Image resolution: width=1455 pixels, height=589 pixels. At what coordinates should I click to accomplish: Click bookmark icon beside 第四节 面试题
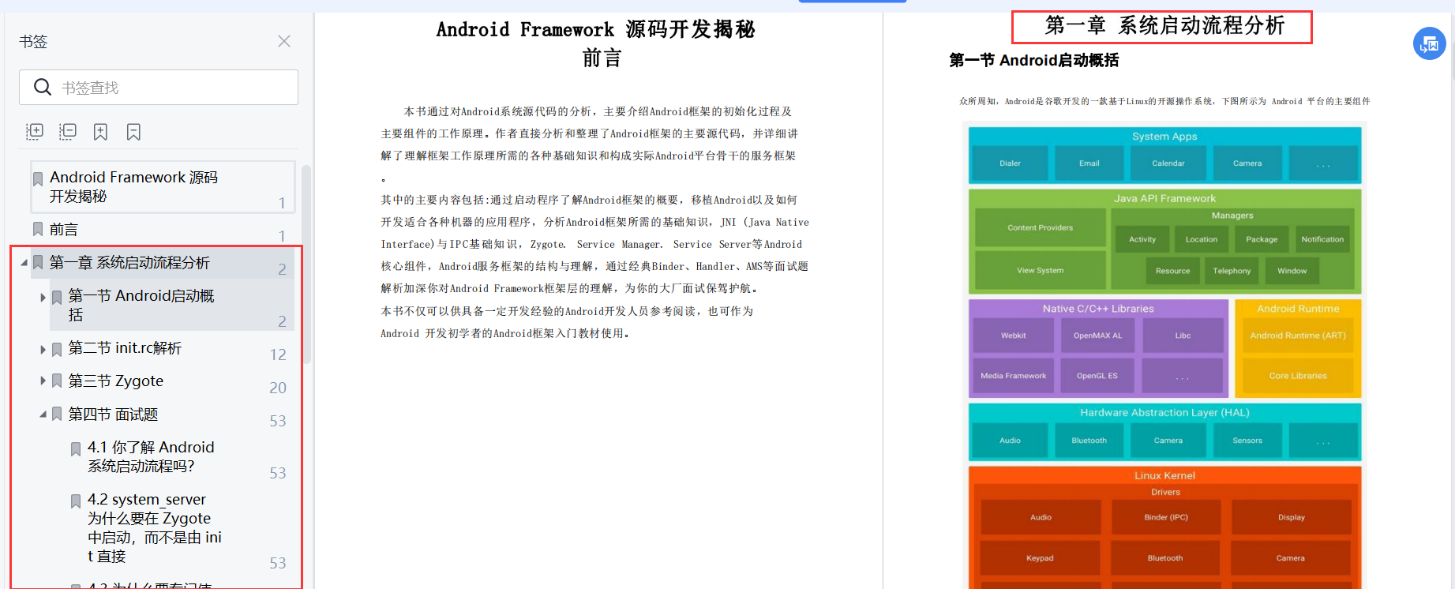[57, 415]
